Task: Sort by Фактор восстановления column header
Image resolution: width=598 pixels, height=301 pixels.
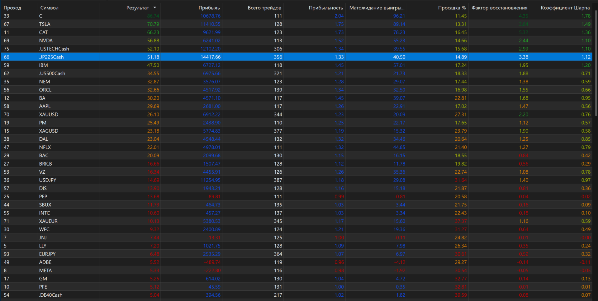Action: click(x=500, y=8)
